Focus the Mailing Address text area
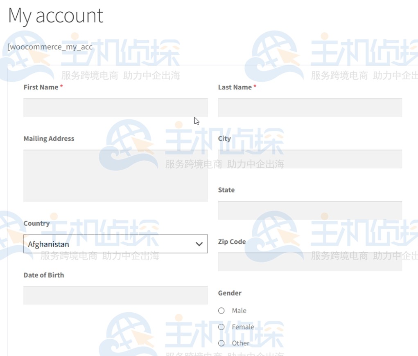 point(115,176)
